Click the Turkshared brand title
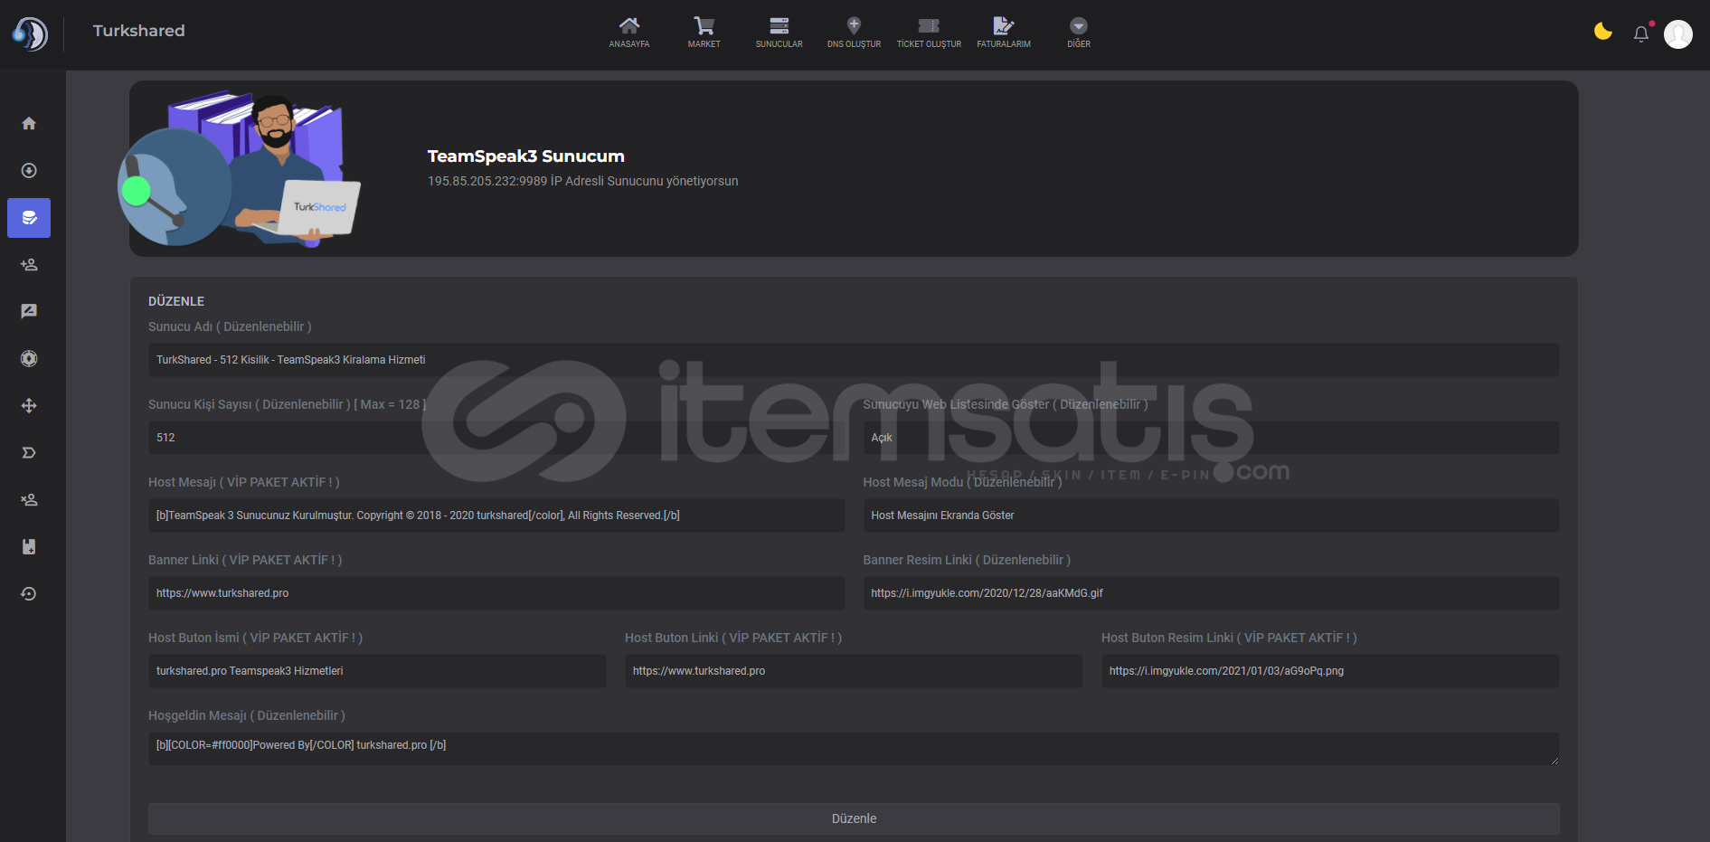Viewport: 1710px width, 842px height. (x=138, y=31)
